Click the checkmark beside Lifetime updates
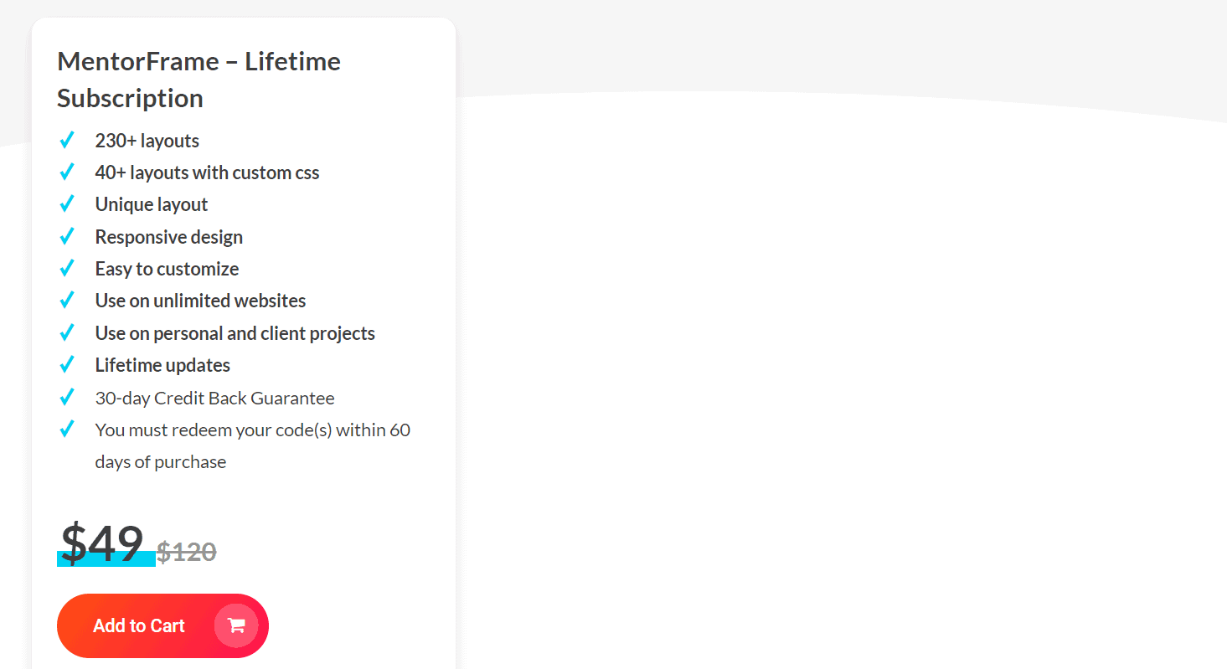Viewport: 1227px width, 669px height. tap(67, 363)
